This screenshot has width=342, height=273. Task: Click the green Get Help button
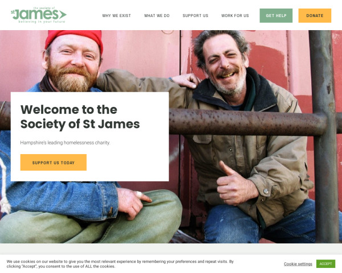click(x=276, y=16)
